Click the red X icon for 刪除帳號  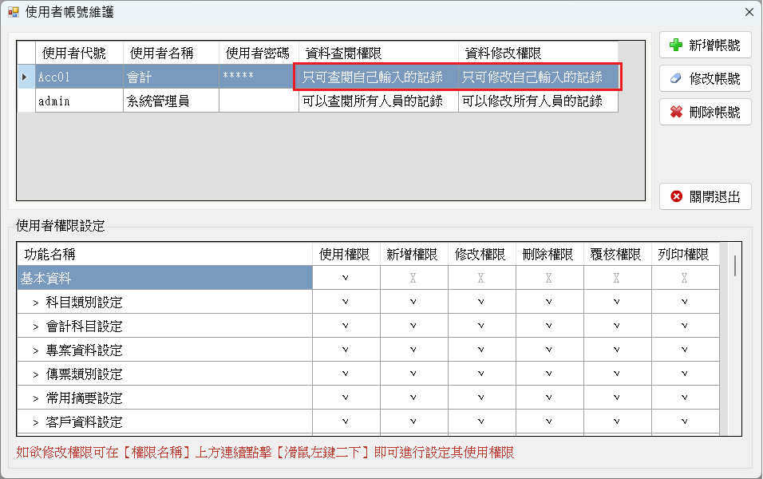pos(676,112)
